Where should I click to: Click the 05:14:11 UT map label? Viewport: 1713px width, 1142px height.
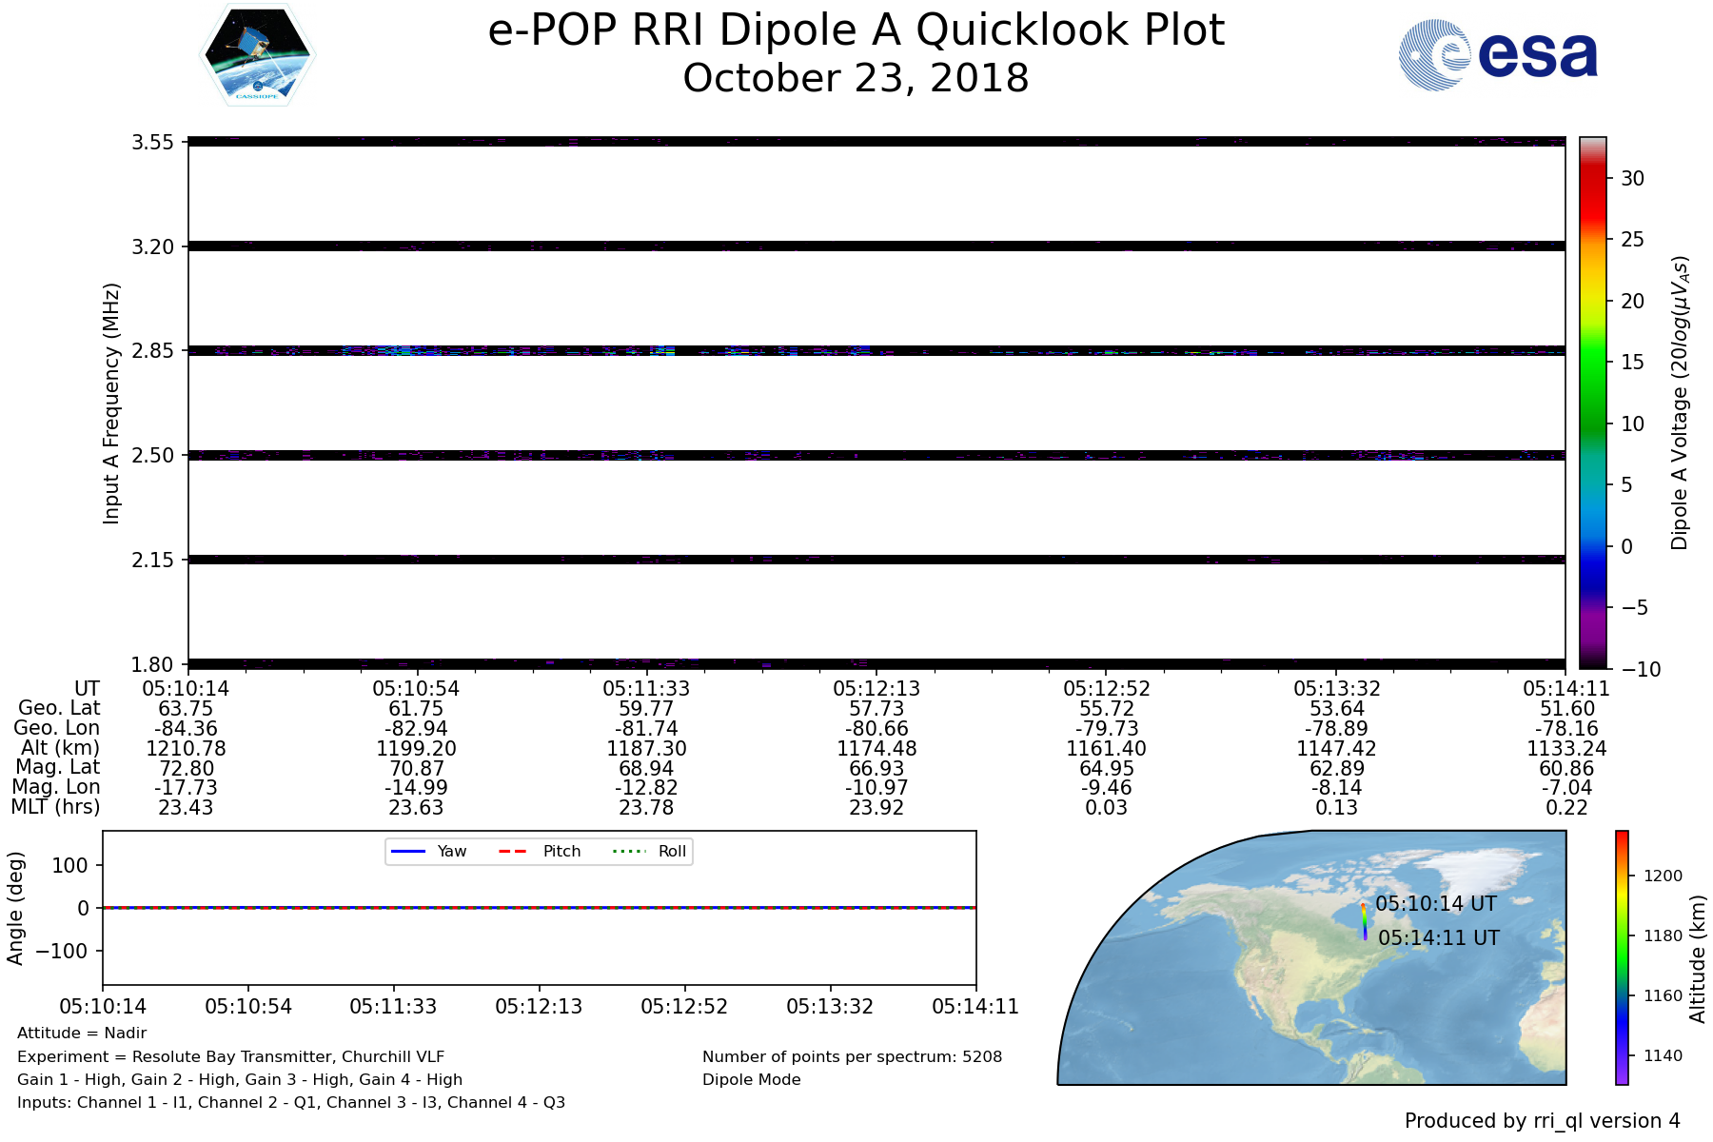pyautogui.click(x=1438, y=938)
